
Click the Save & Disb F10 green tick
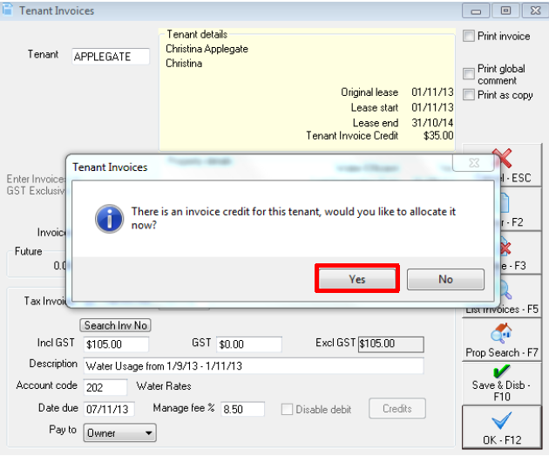tap(501, 371)
